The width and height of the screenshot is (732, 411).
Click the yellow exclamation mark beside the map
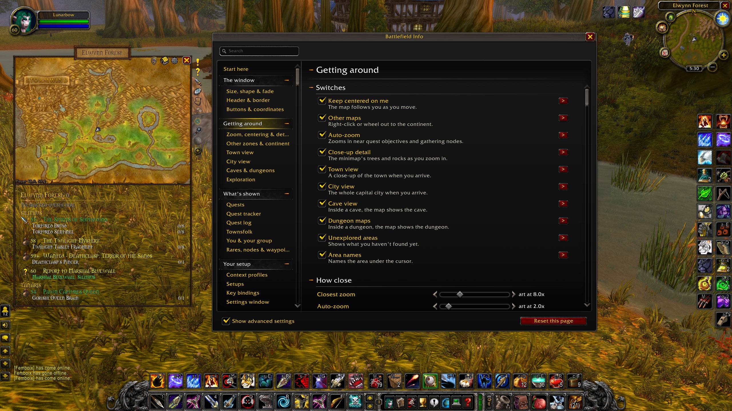point(198,62)
